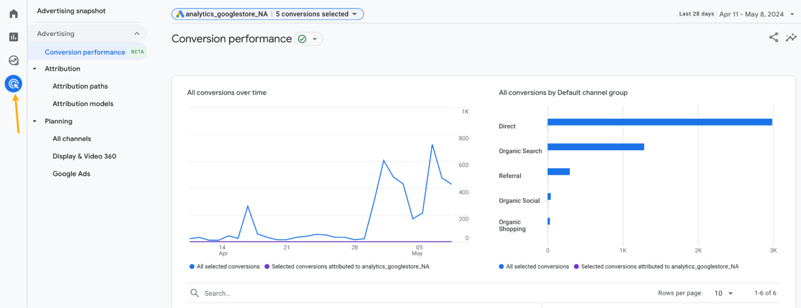Open the Rows per page dropdown

[724, 293]
